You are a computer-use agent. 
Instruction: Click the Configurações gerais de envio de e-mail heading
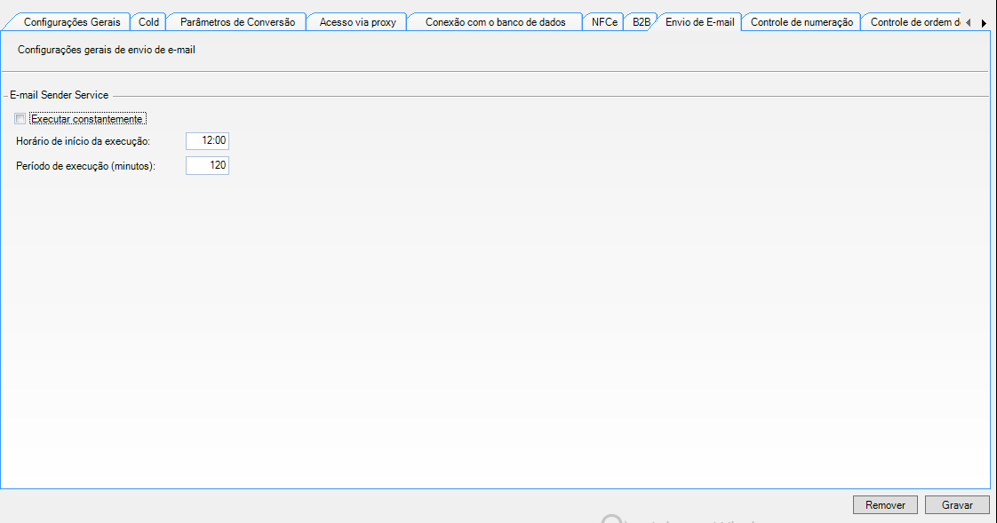tap(106, 50)
